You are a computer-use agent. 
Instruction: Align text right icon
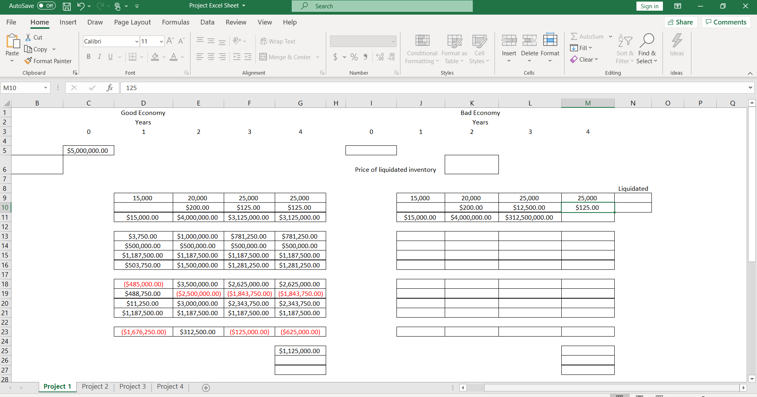tap(222, 57)
